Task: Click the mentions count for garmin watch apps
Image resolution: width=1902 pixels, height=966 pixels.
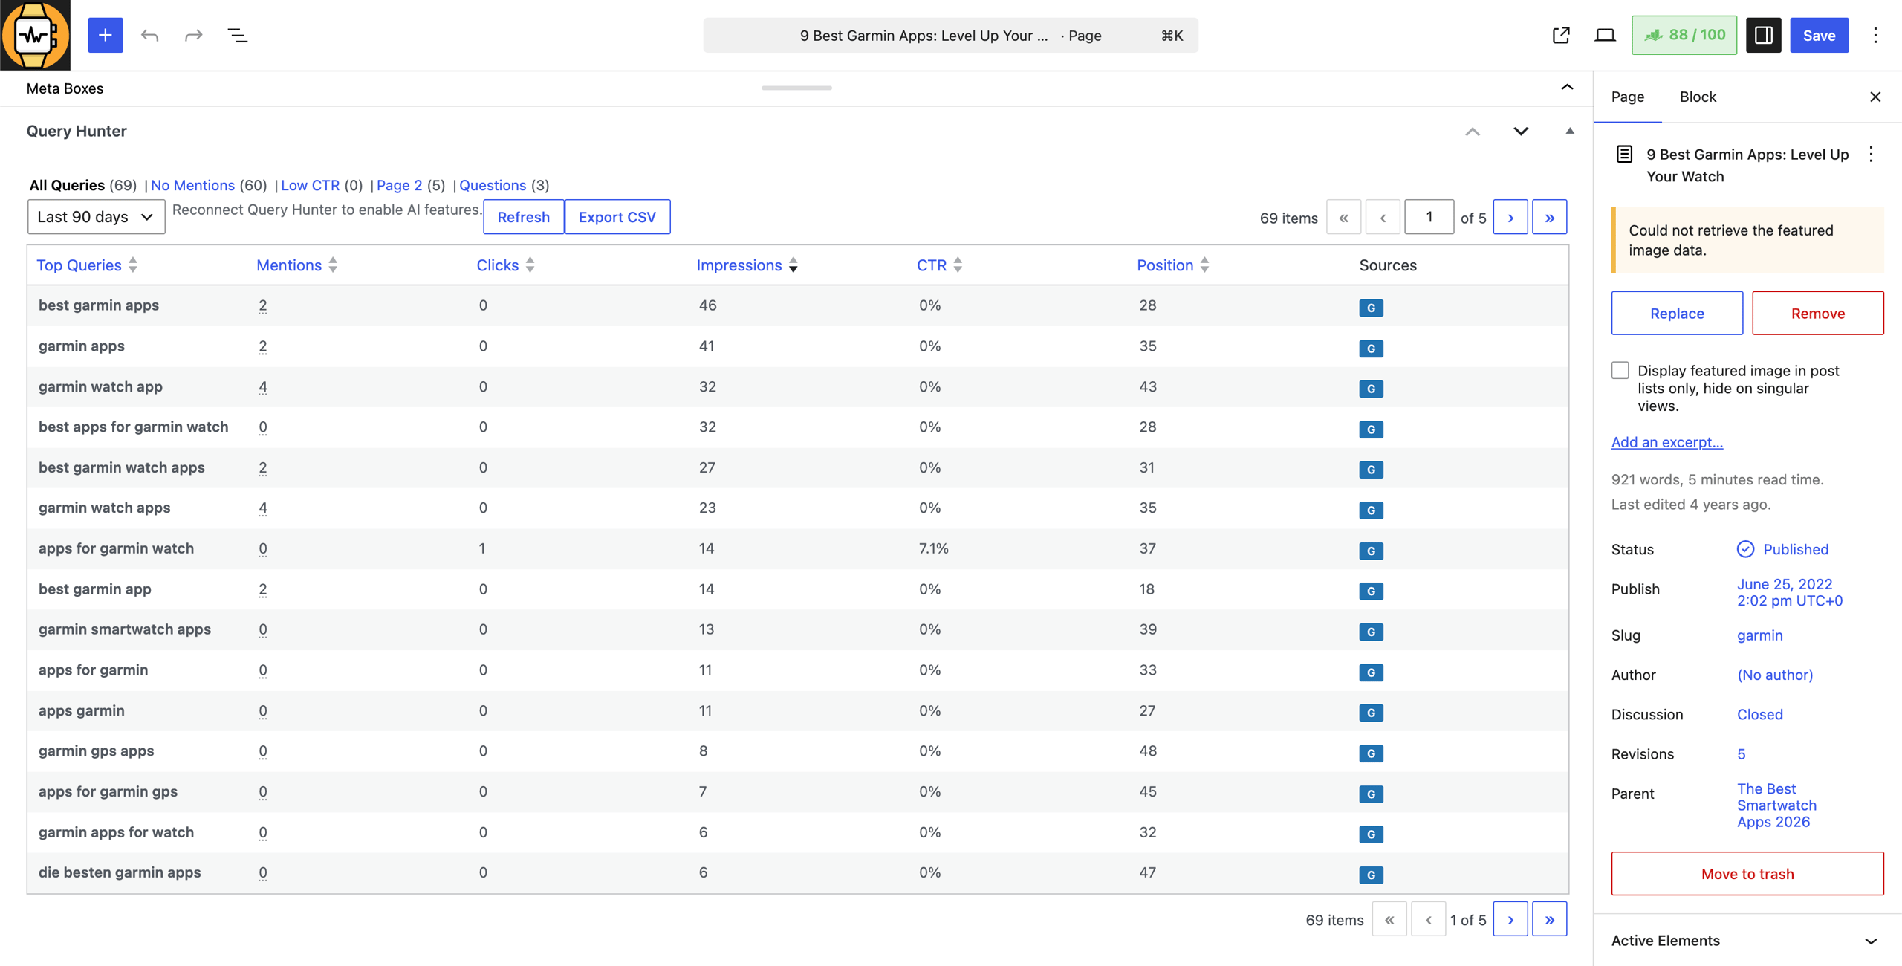Action: pyautogui.click(x=262, y=508)
